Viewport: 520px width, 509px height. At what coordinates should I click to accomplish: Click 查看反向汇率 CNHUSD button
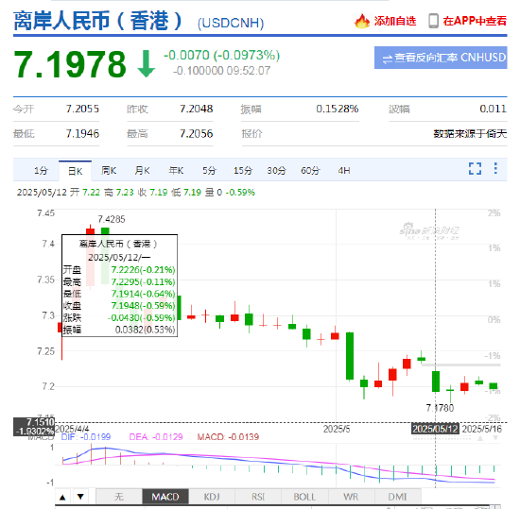441,58
